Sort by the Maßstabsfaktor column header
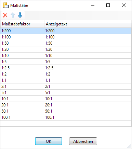The image size is (132, 149). tap(22, 24)
